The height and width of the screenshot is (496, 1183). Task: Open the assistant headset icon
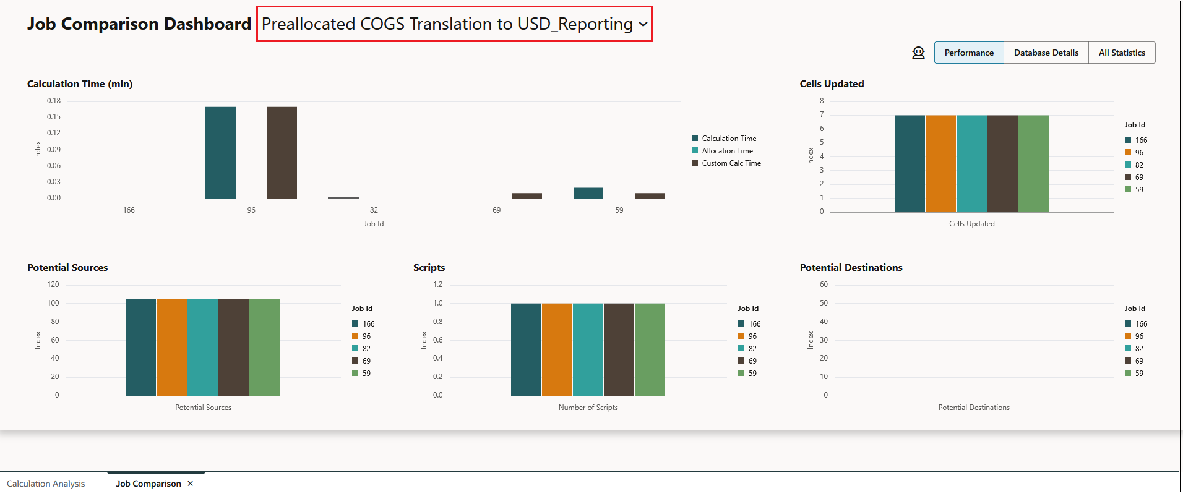pyautogui.click(x=918, y=53)
